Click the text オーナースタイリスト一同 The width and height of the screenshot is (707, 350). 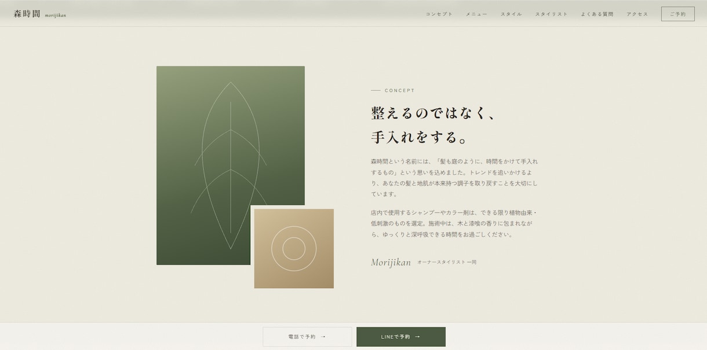447,262
